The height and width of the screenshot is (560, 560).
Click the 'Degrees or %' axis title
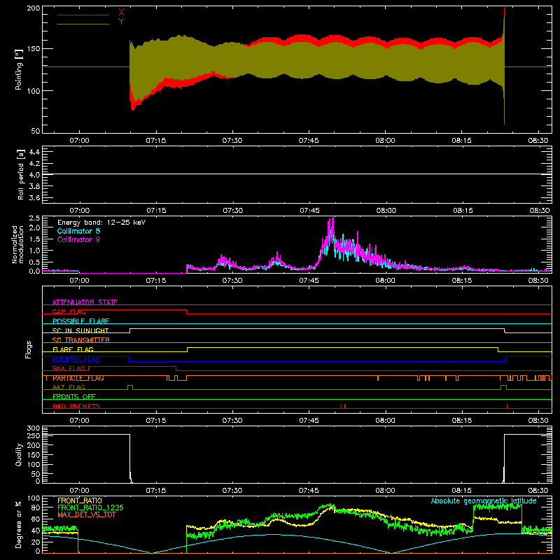click(18, 524)
